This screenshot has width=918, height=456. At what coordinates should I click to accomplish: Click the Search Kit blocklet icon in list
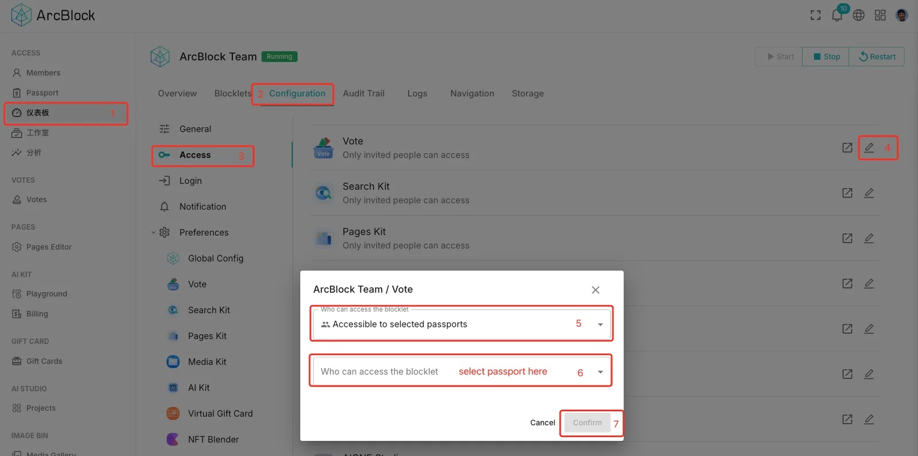[x=324, y=193]
